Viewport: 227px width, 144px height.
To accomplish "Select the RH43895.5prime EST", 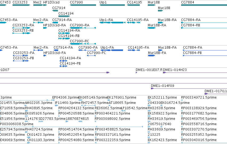I will coord(26,111).
